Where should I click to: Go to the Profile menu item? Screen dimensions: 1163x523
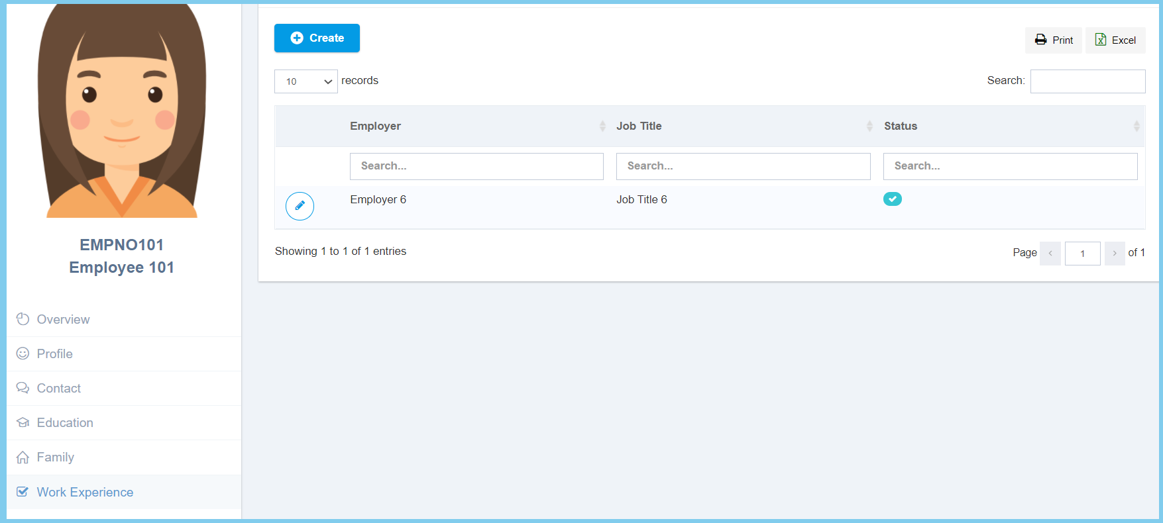54,354
